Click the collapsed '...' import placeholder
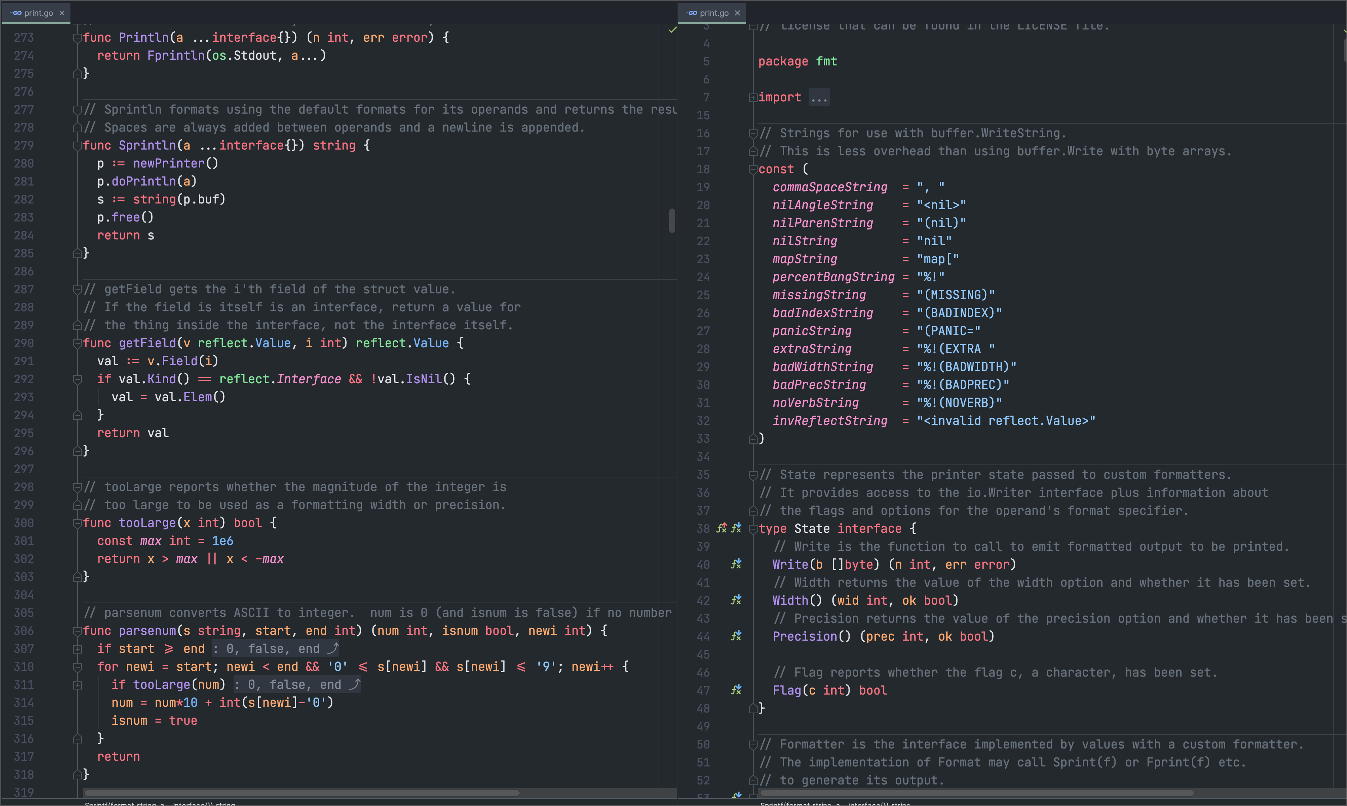 click(819, 98)
